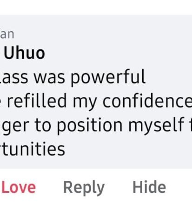Click the word 'powerful' in the comment

108,77
